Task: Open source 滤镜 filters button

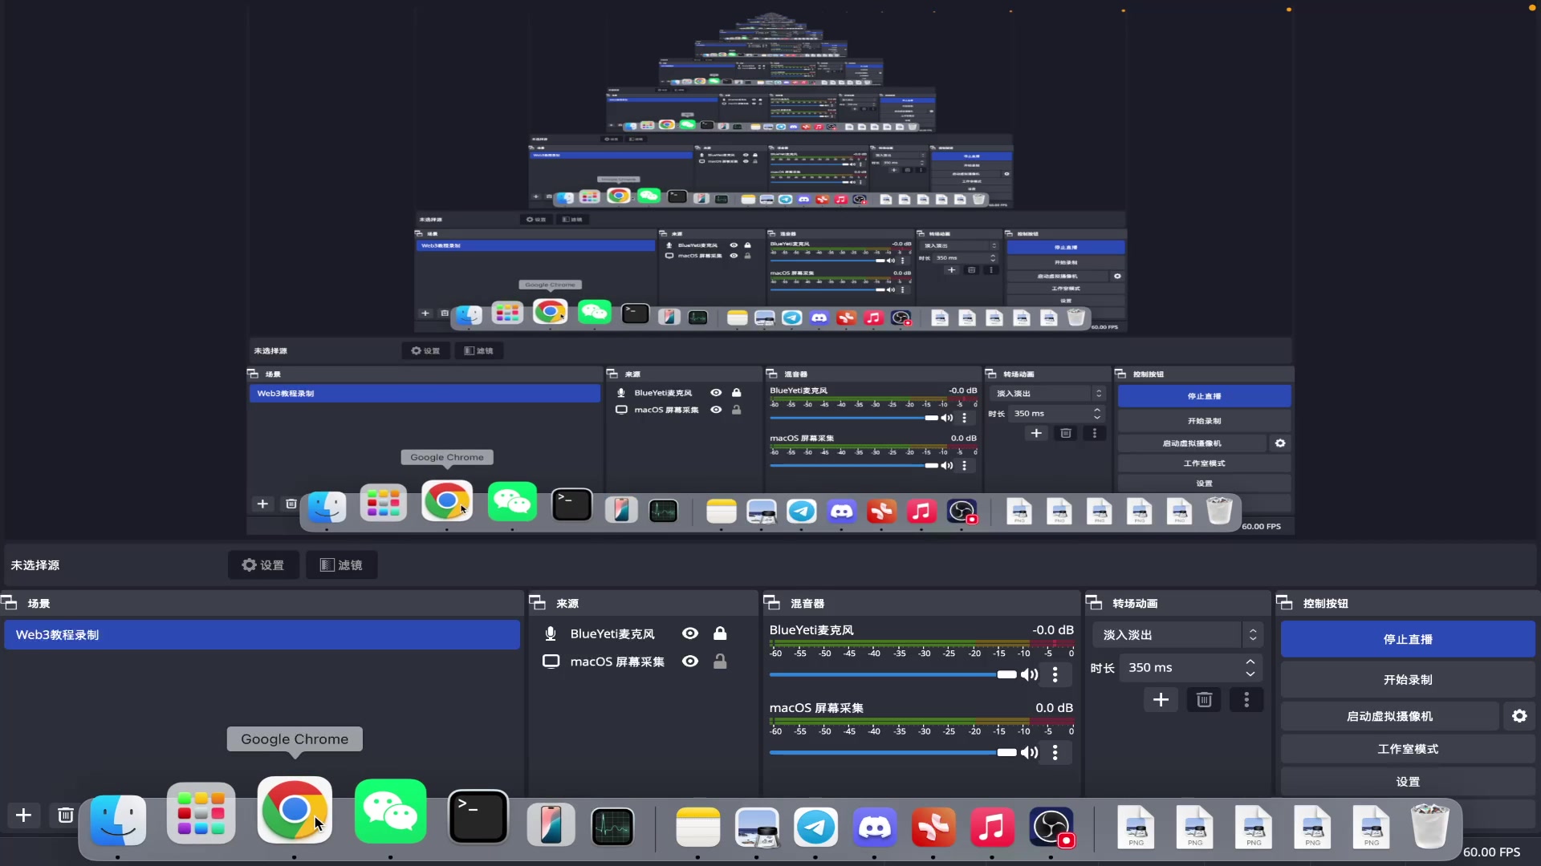Action: click(341, 565)
